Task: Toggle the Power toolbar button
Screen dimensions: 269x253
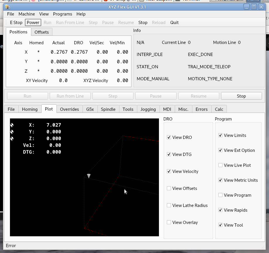Action: click(33, 23)
